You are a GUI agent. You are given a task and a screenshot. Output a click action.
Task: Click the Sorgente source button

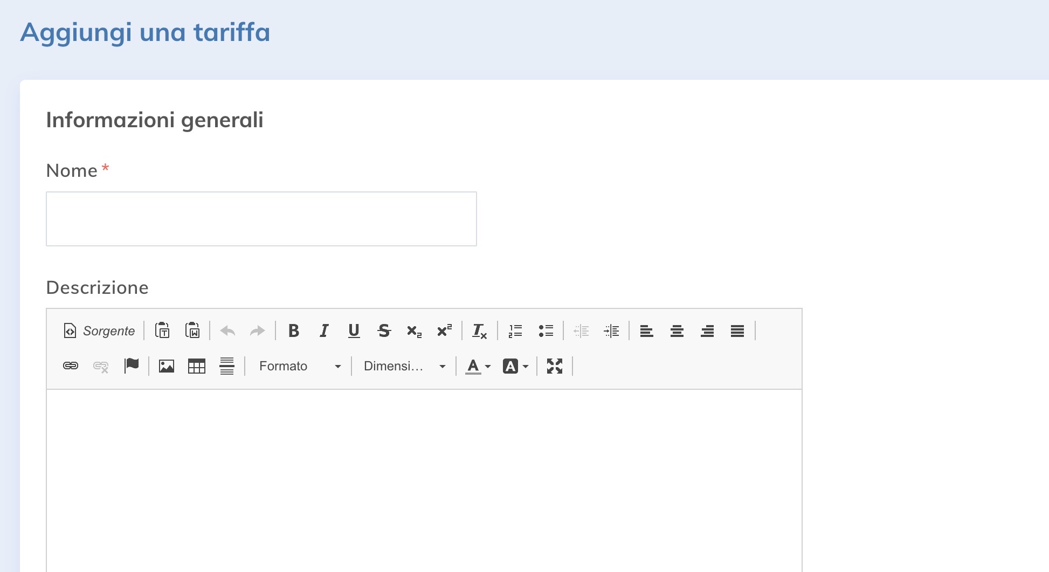[x=99, y=330]
